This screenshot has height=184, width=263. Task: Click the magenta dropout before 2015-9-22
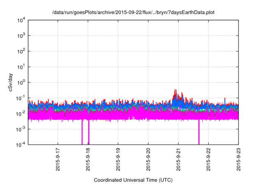coord(199,132)
